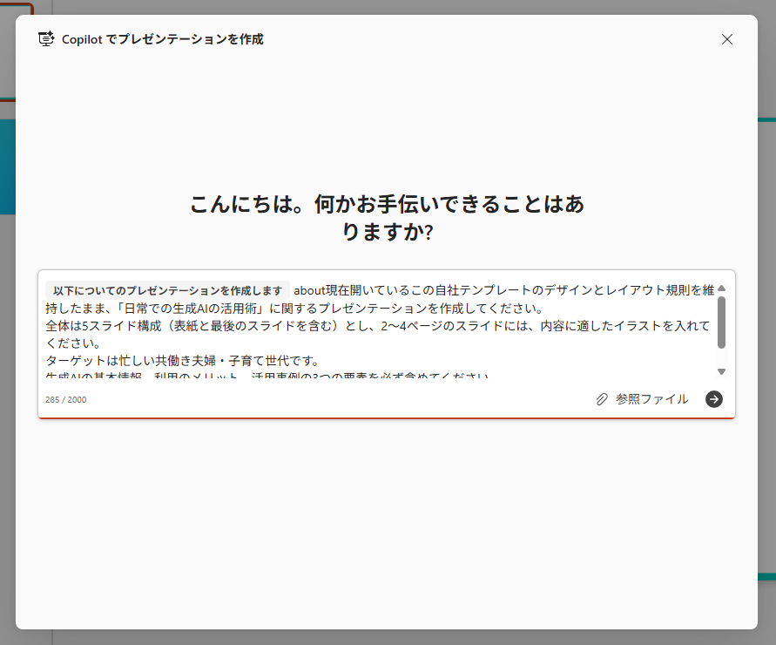Viewport: 776px width, 645px height.
Task: Click the Copilot でプレゼンテーションを作成 title text
Action: (x=162, y=39)
